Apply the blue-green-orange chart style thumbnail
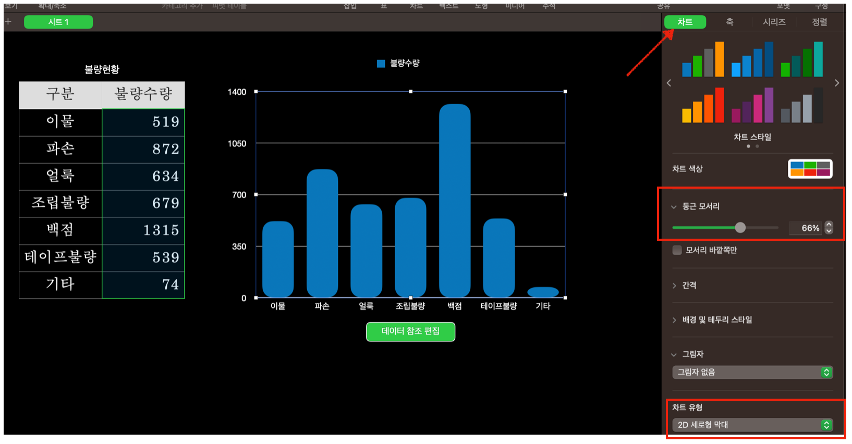The height and width of the screenshot is (444, 852). (x=703, y=59)
